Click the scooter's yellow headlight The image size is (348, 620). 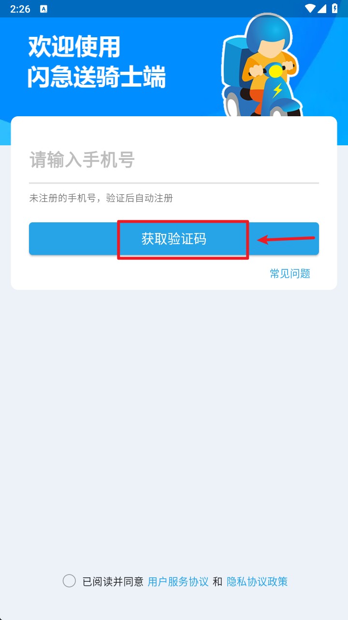[275, 72]
